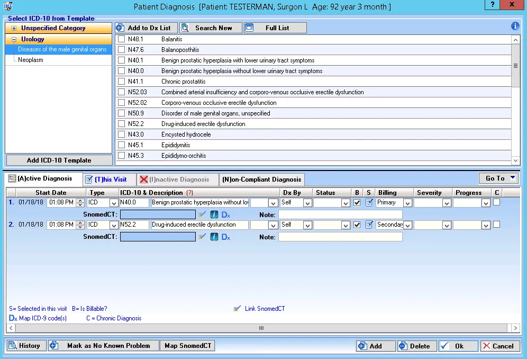The width and height of the screenshot is (527, 359).
Task: Click Dx map icon in row 2
Action: [225, 237]
